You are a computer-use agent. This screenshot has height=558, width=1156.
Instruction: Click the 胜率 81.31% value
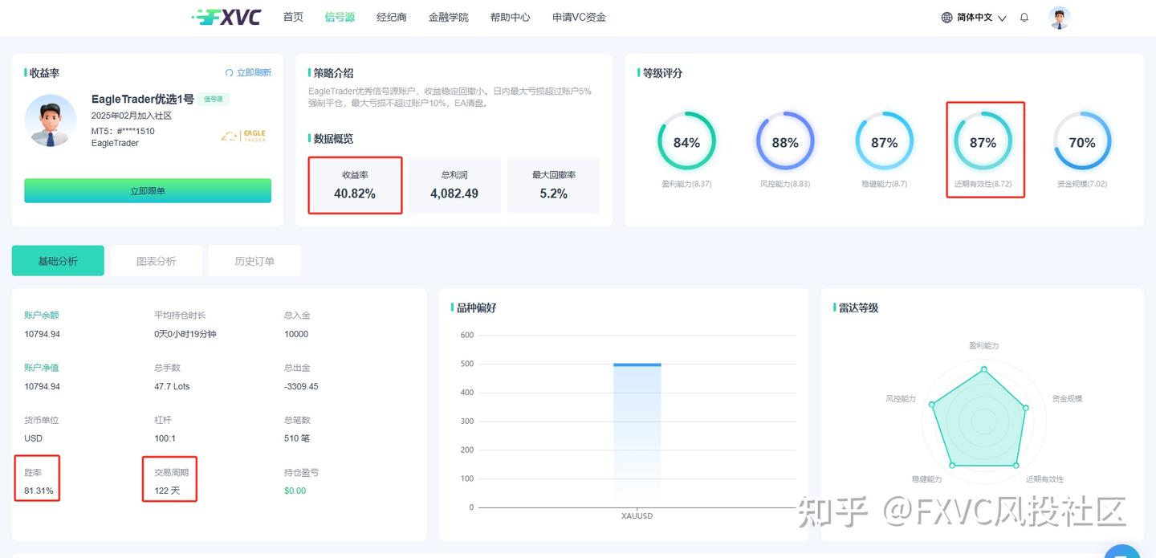click(x=39, y=491)
